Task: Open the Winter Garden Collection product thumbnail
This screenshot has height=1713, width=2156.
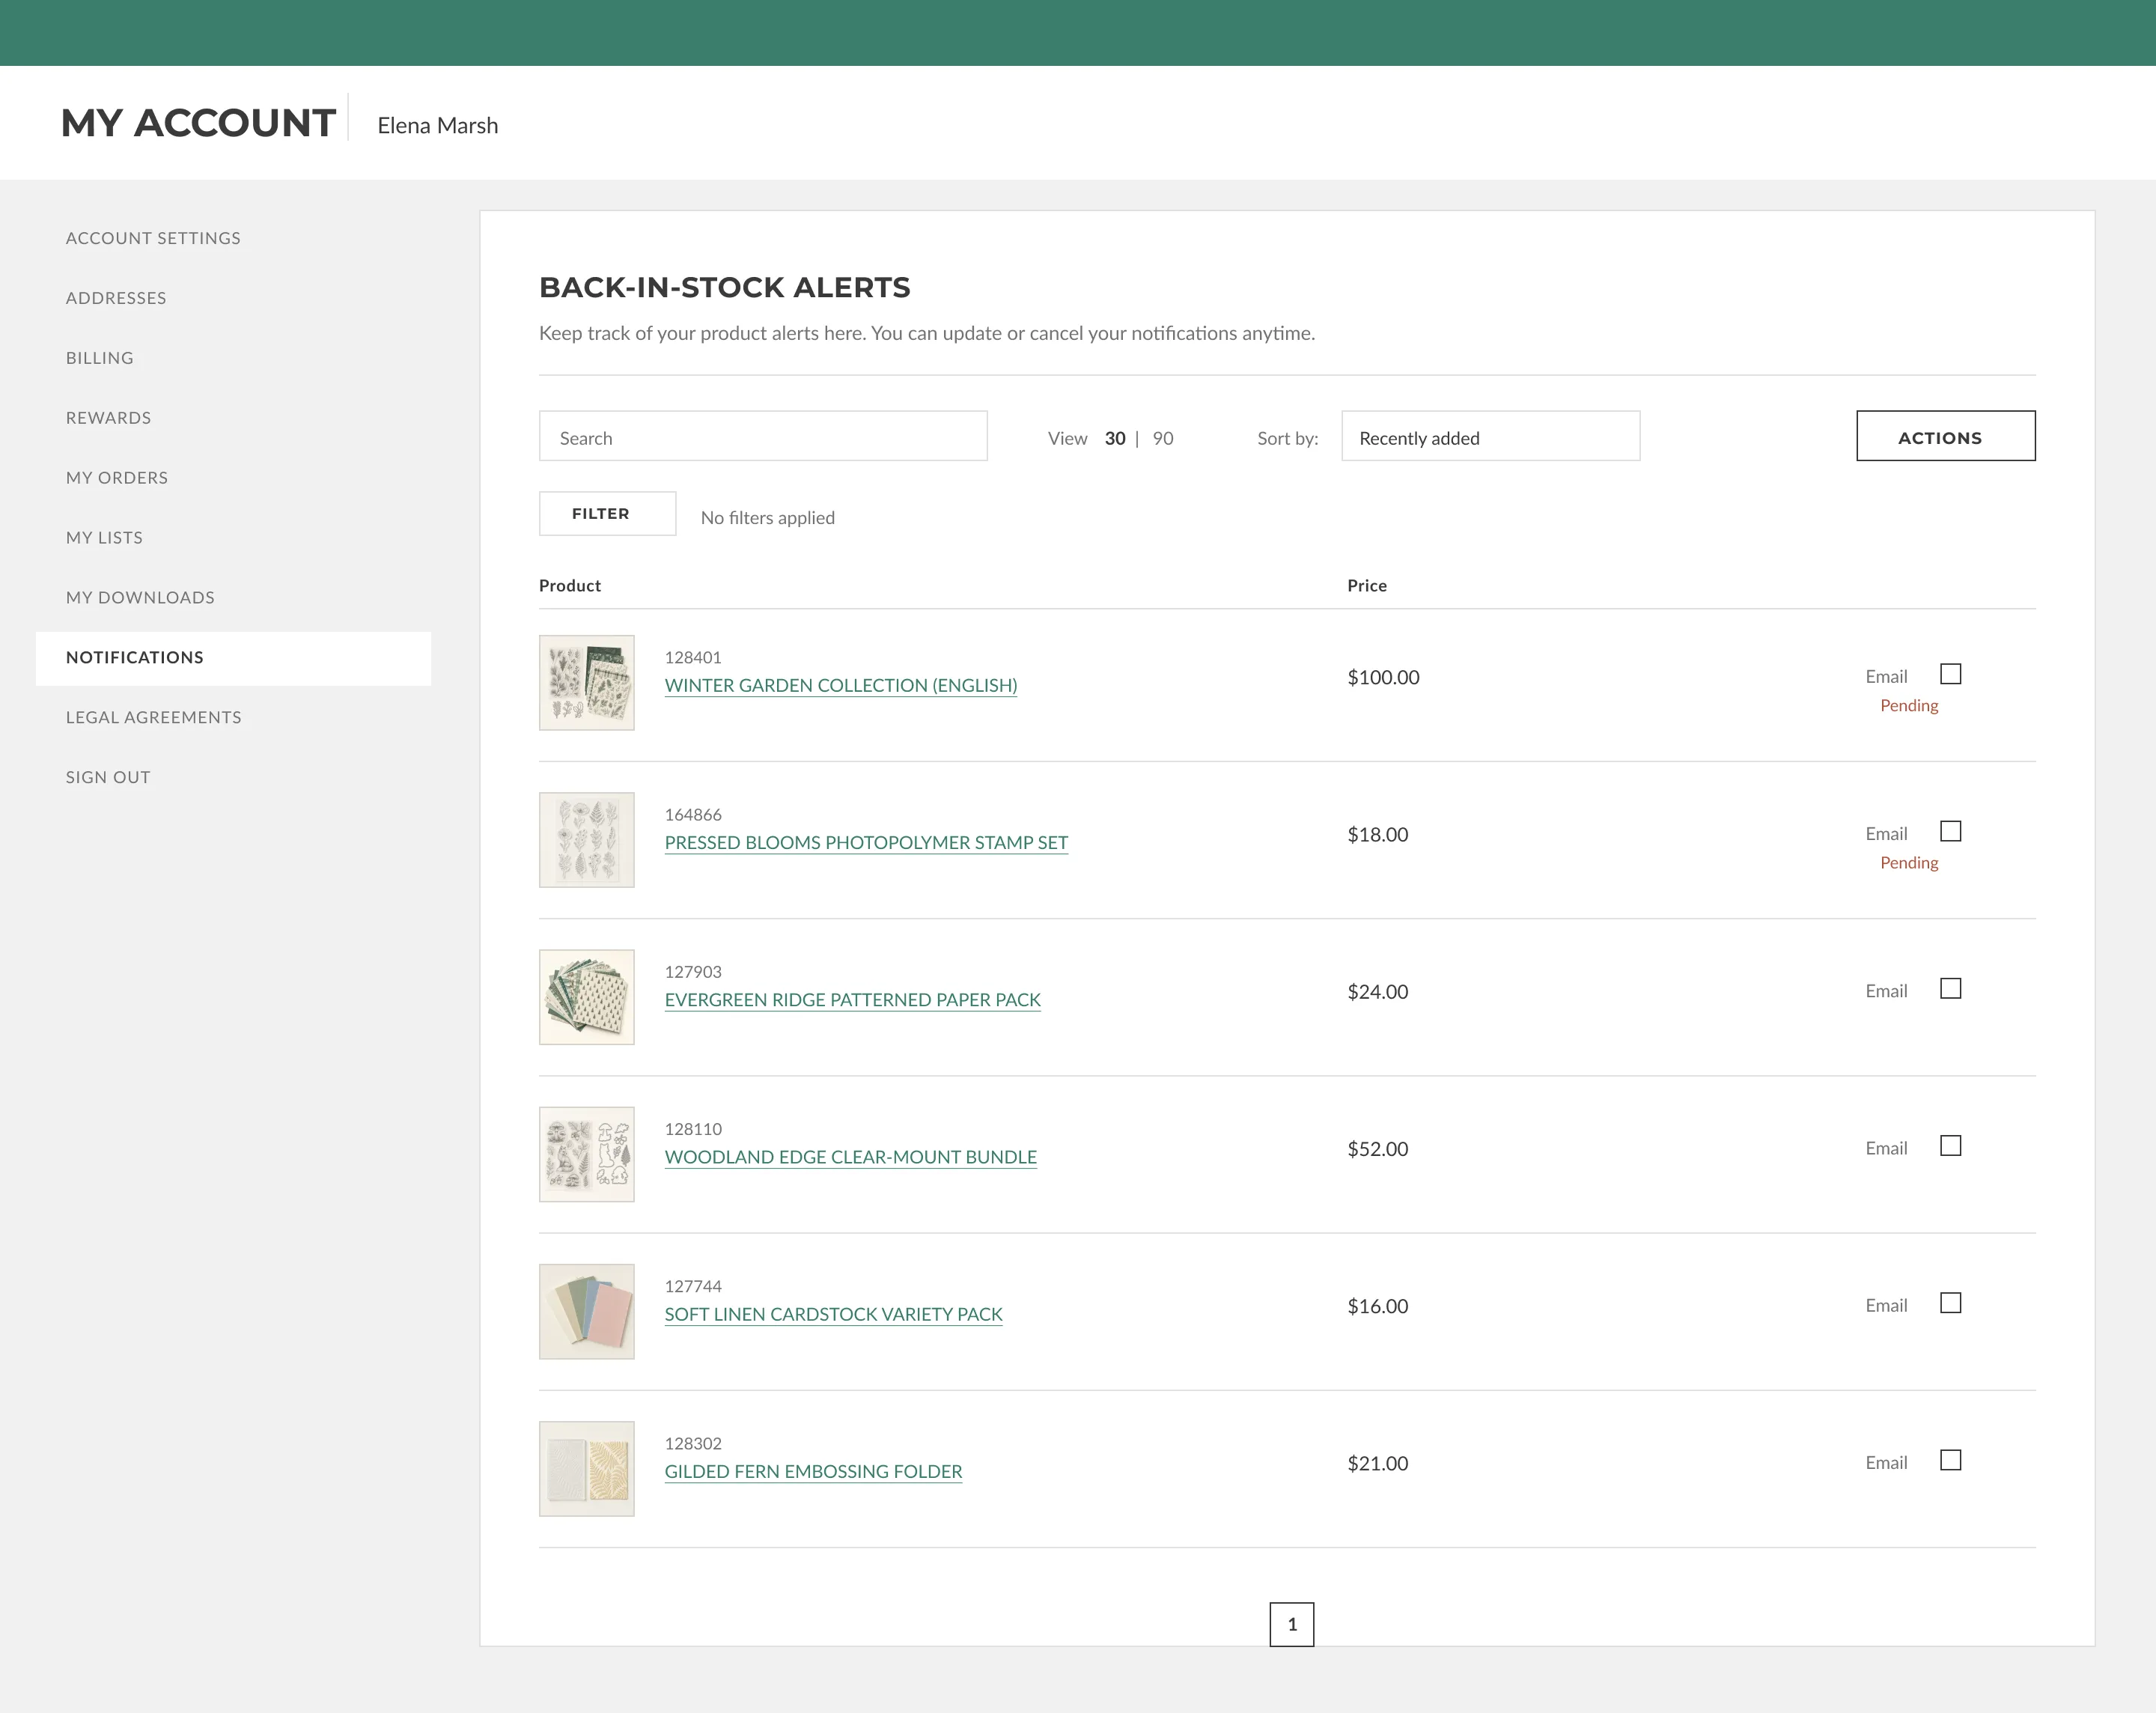Action: [586, 682]
